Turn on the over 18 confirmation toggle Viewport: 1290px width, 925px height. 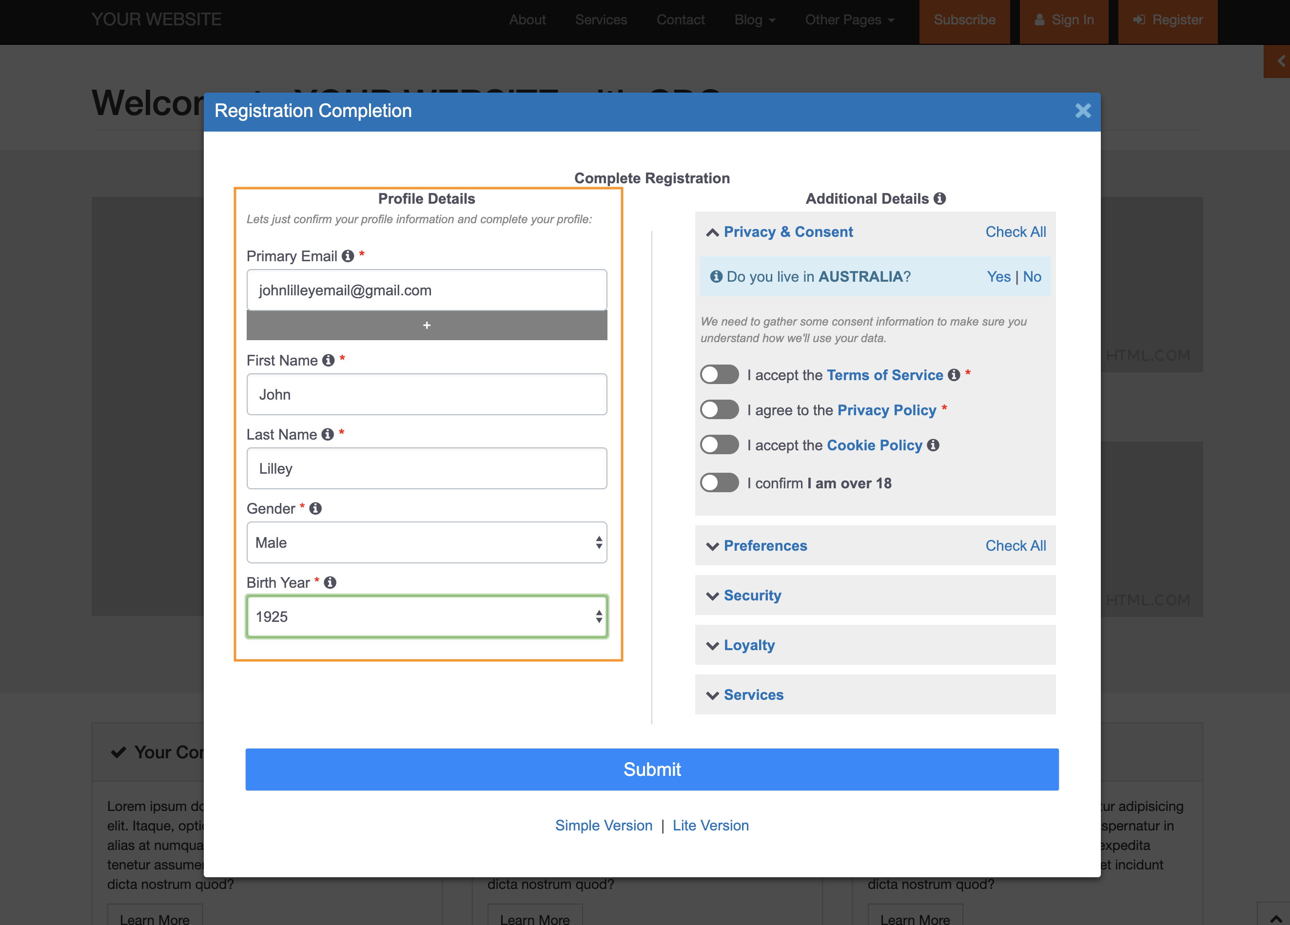point(719,482)
